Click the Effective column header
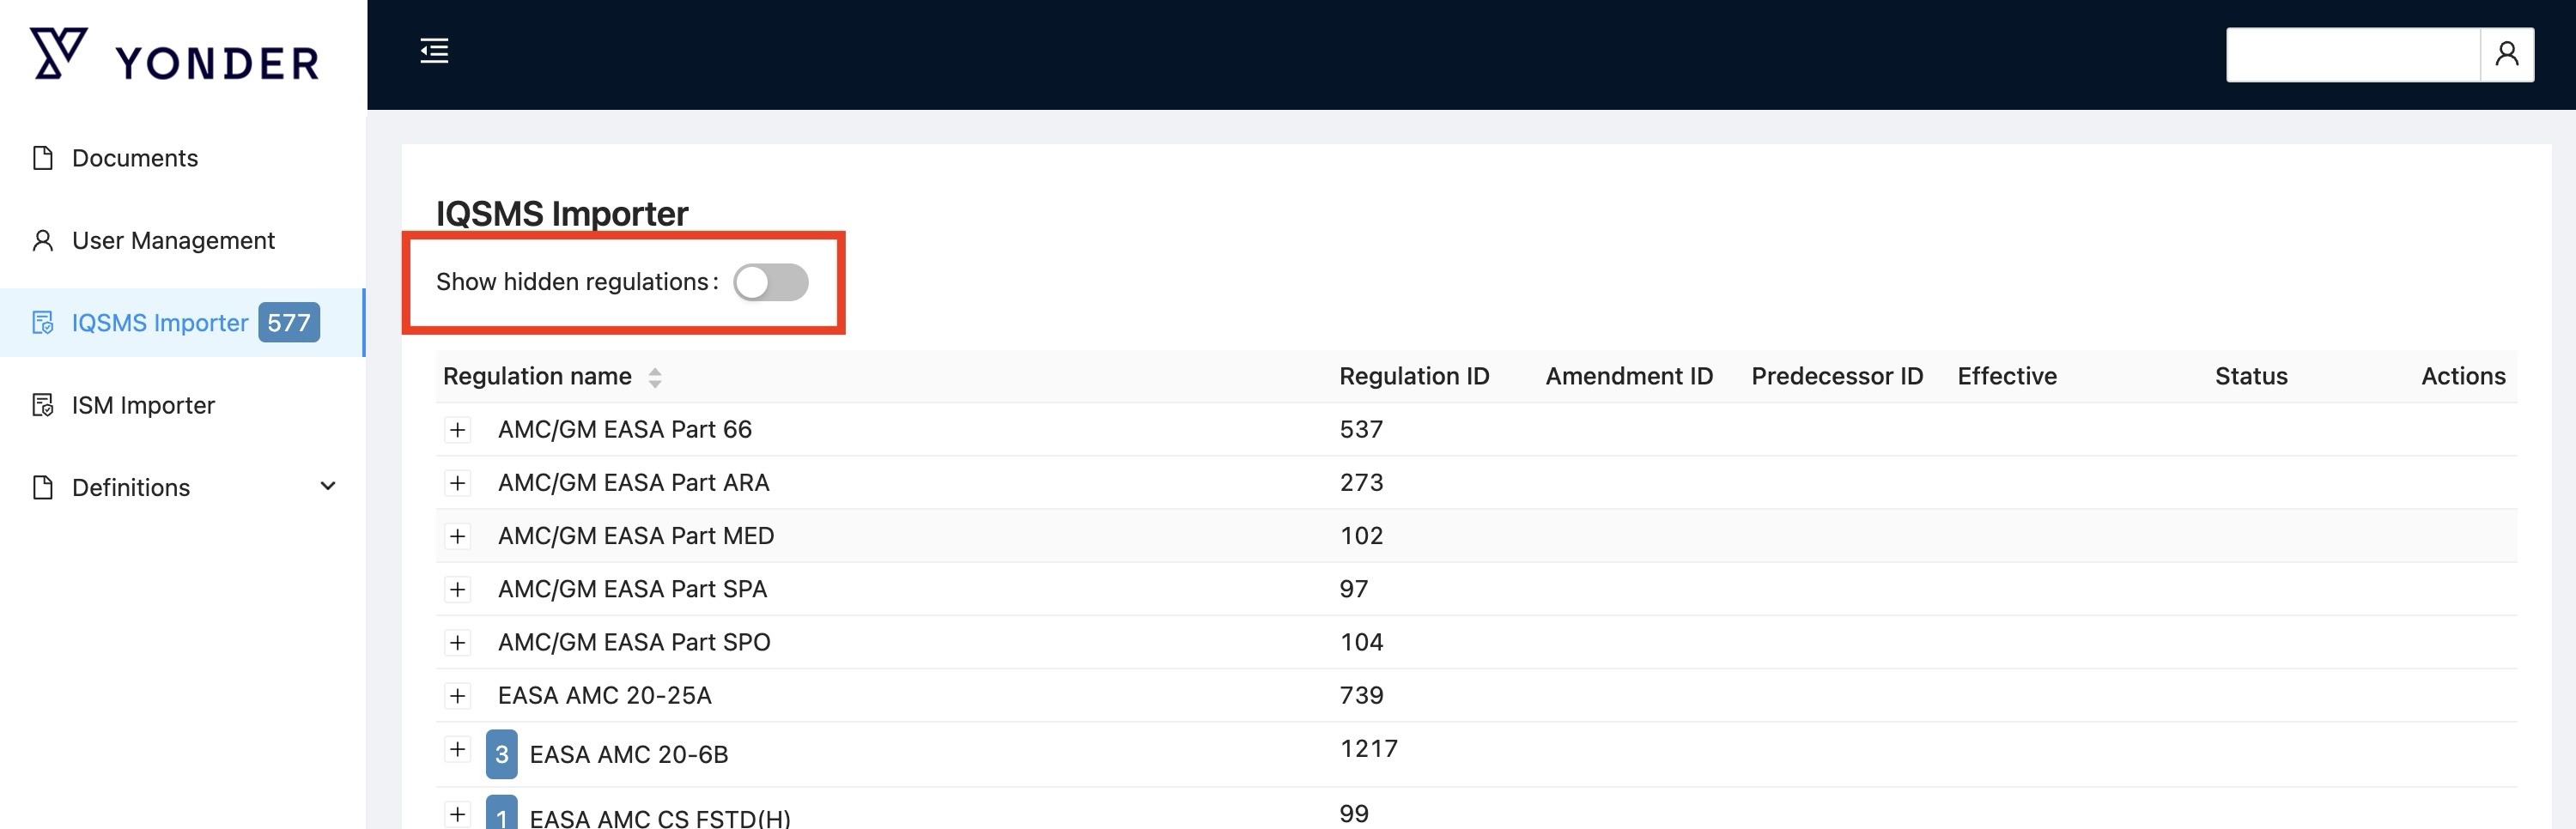The image size is (2576, 829). coord(2007,376)
